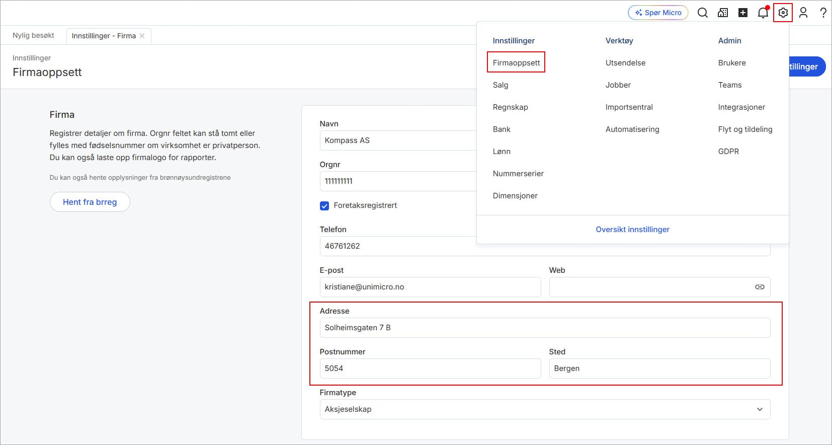832x445 pixels.
Task: Close the Innstillinger - Firma tab
Action: tap(142, 36)
